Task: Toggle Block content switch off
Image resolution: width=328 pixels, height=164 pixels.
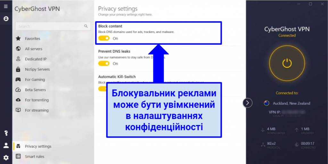Action: pyautogui.click(x=104, y=38)
